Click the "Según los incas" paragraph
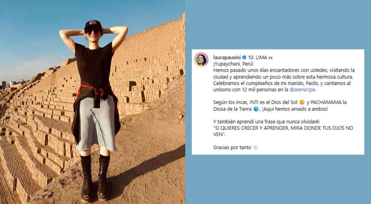Viewport: 371px width, 204px height. pyautogui.click(x=280, y=106)
